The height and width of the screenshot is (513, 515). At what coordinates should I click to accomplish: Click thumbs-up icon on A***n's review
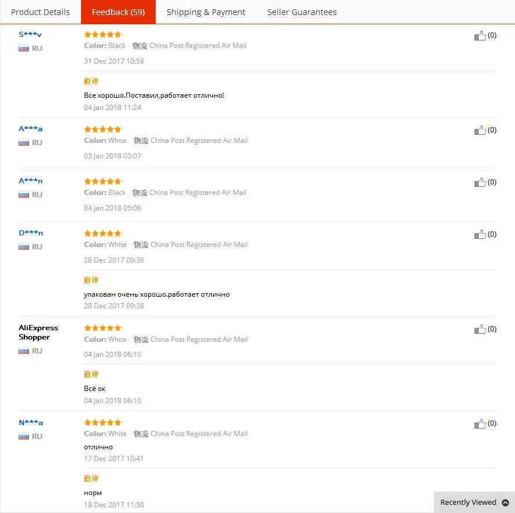(x=480, y=182)
